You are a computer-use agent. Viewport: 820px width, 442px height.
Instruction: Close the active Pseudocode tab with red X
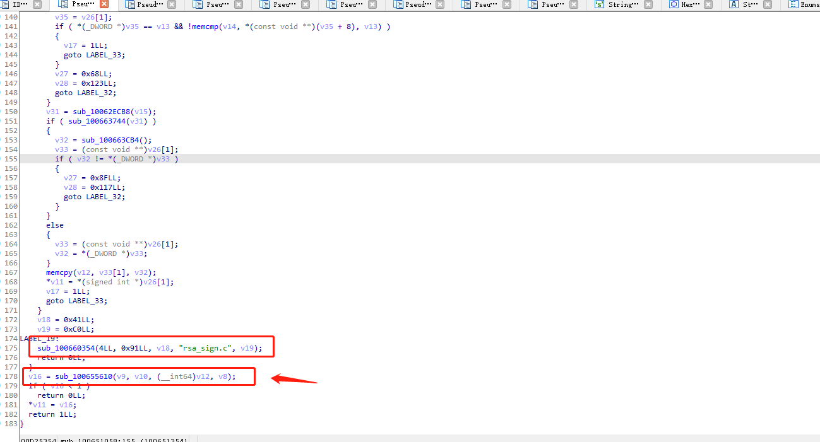tap(104, 4)
